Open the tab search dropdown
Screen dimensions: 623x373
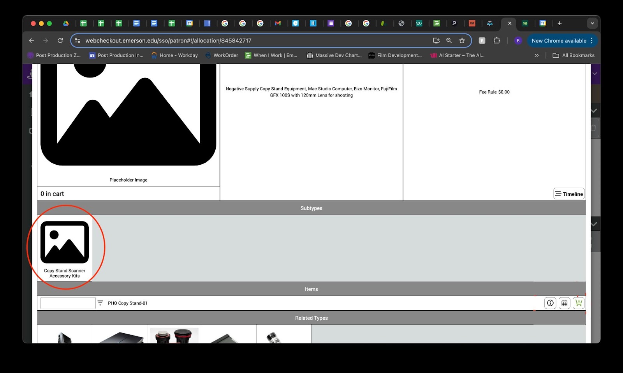pos(592,23)
